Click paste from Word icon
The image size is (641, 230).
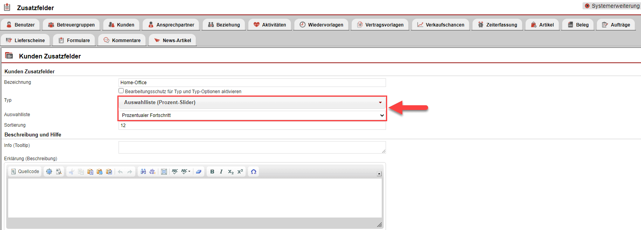[x=109, y=172]
